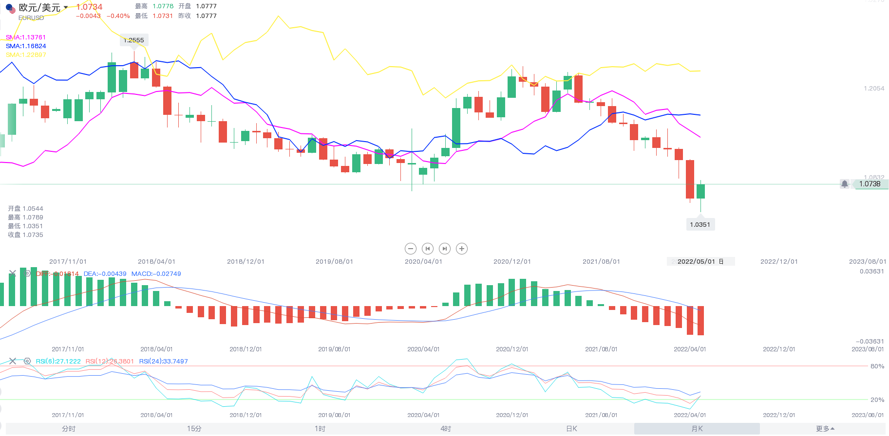Jump to next candle with skip-forward button

[x=445, y=249]
